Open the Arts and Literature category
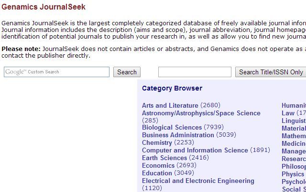306x192 pixels. (x=170, y=105)
